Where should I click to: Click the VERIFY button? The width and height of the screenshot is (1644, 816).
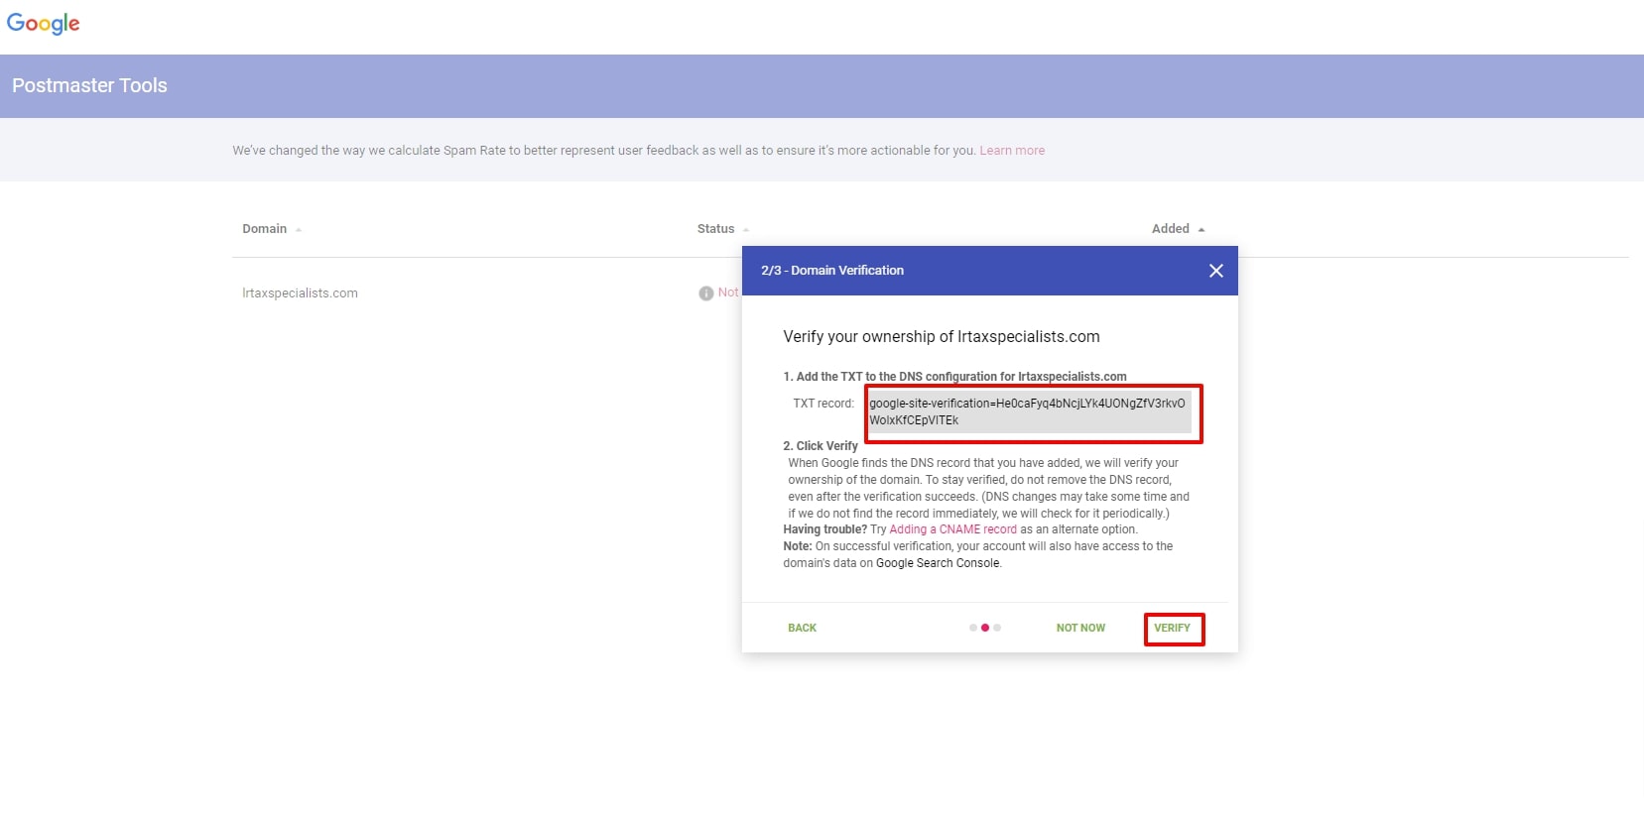tap(1173, 629)
